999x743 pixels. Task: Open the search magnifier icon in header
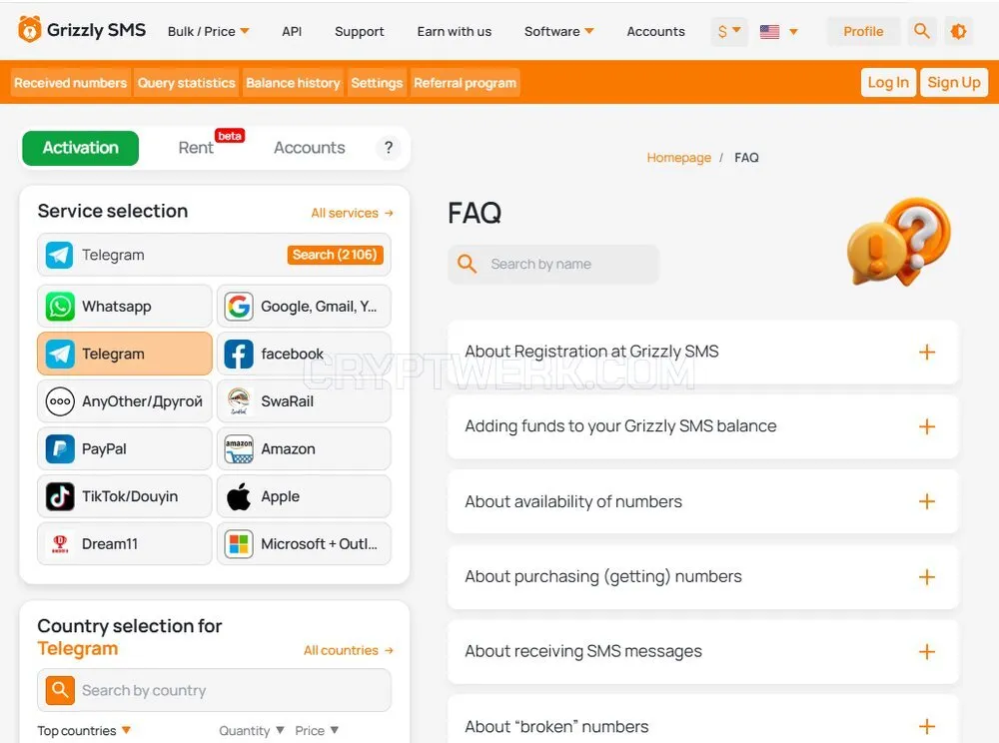click(921, 31)
